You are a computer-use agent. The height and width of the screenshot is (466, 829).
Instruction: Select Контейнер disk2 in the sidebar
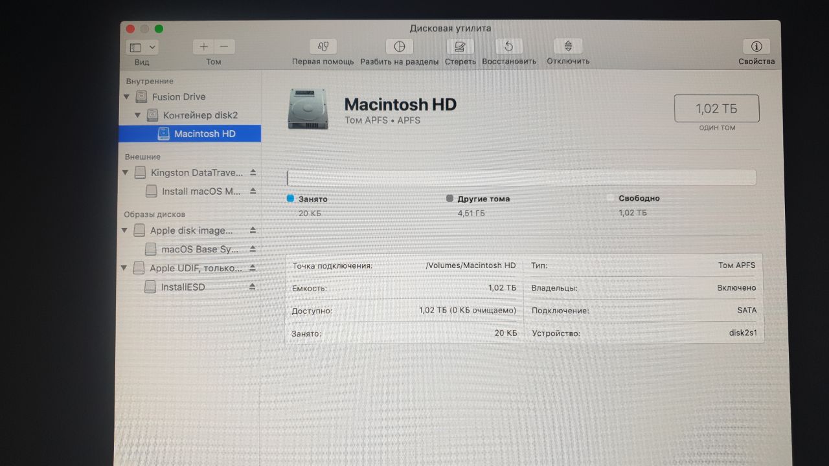(x=200, y=115)
